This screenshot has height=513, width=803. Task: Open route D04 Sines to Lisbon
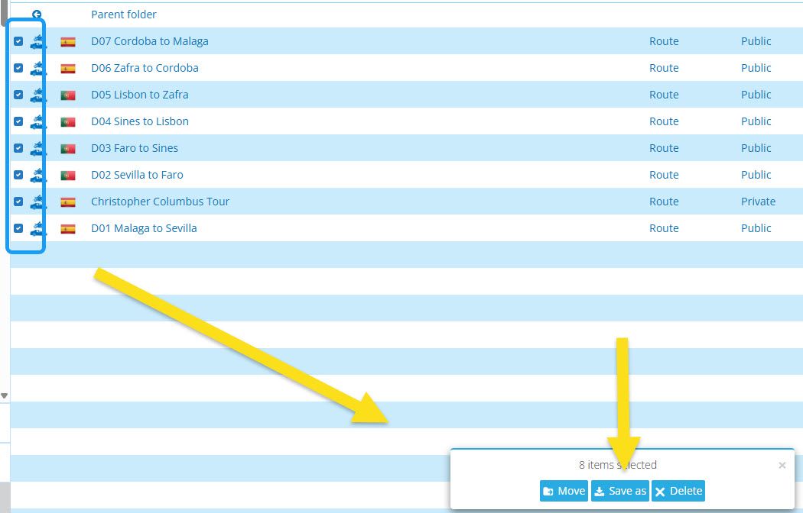tap(140, 121)
